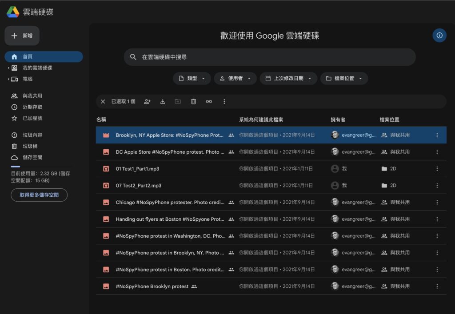Open 已加星號 starred items
The width and height of the screenshot is (455, 314).
click(32, 118)
